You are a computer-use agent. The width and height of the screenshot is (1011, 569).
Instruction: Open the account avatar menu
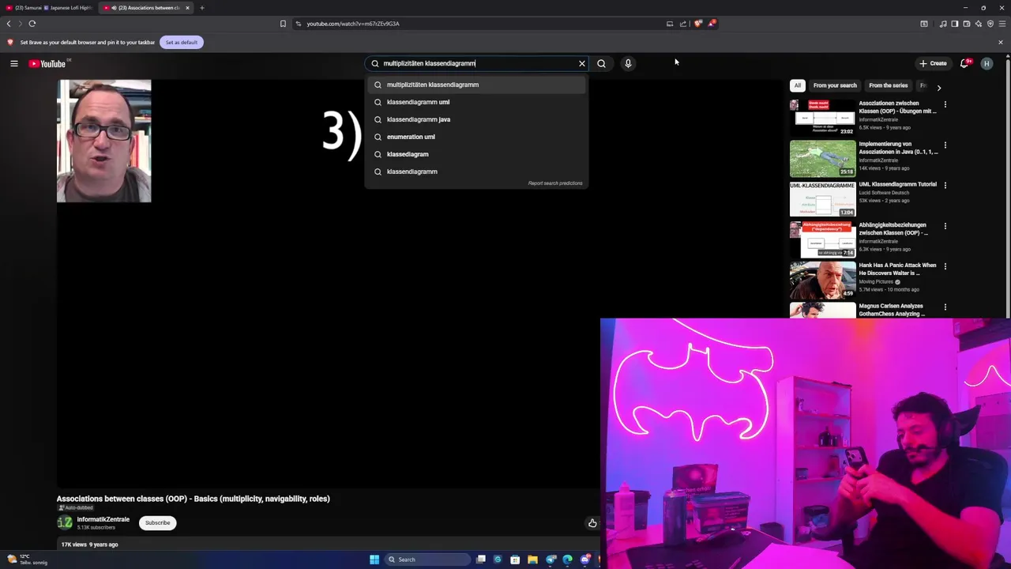(x=987, y=63)
